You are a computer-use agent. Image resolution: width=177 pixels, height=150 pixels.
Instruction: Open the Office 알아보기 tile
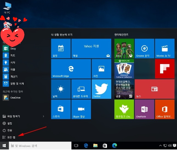tap(165, 109)
